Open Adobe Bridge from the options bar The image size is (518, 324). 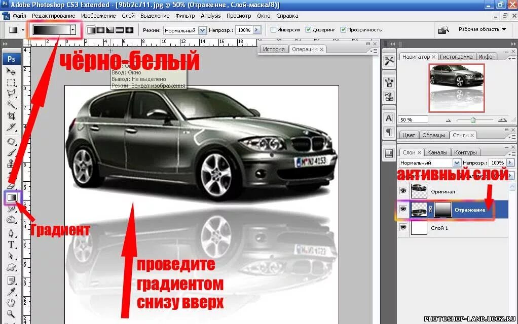pos(443,30)
